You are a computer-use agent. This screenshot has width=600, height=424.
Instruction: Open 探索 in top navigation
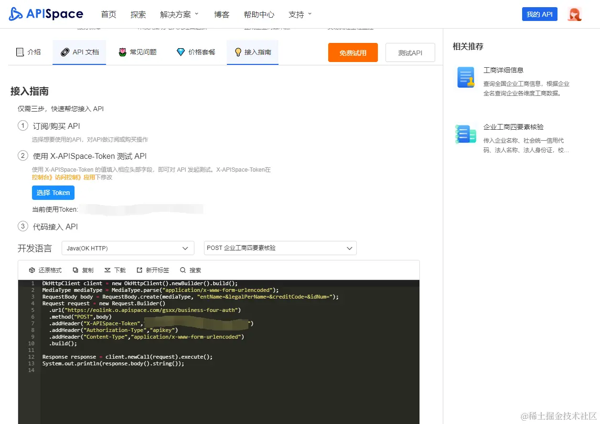(x=138, y=14)
